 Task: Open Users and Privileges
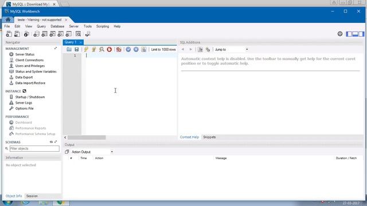(30, 66)
